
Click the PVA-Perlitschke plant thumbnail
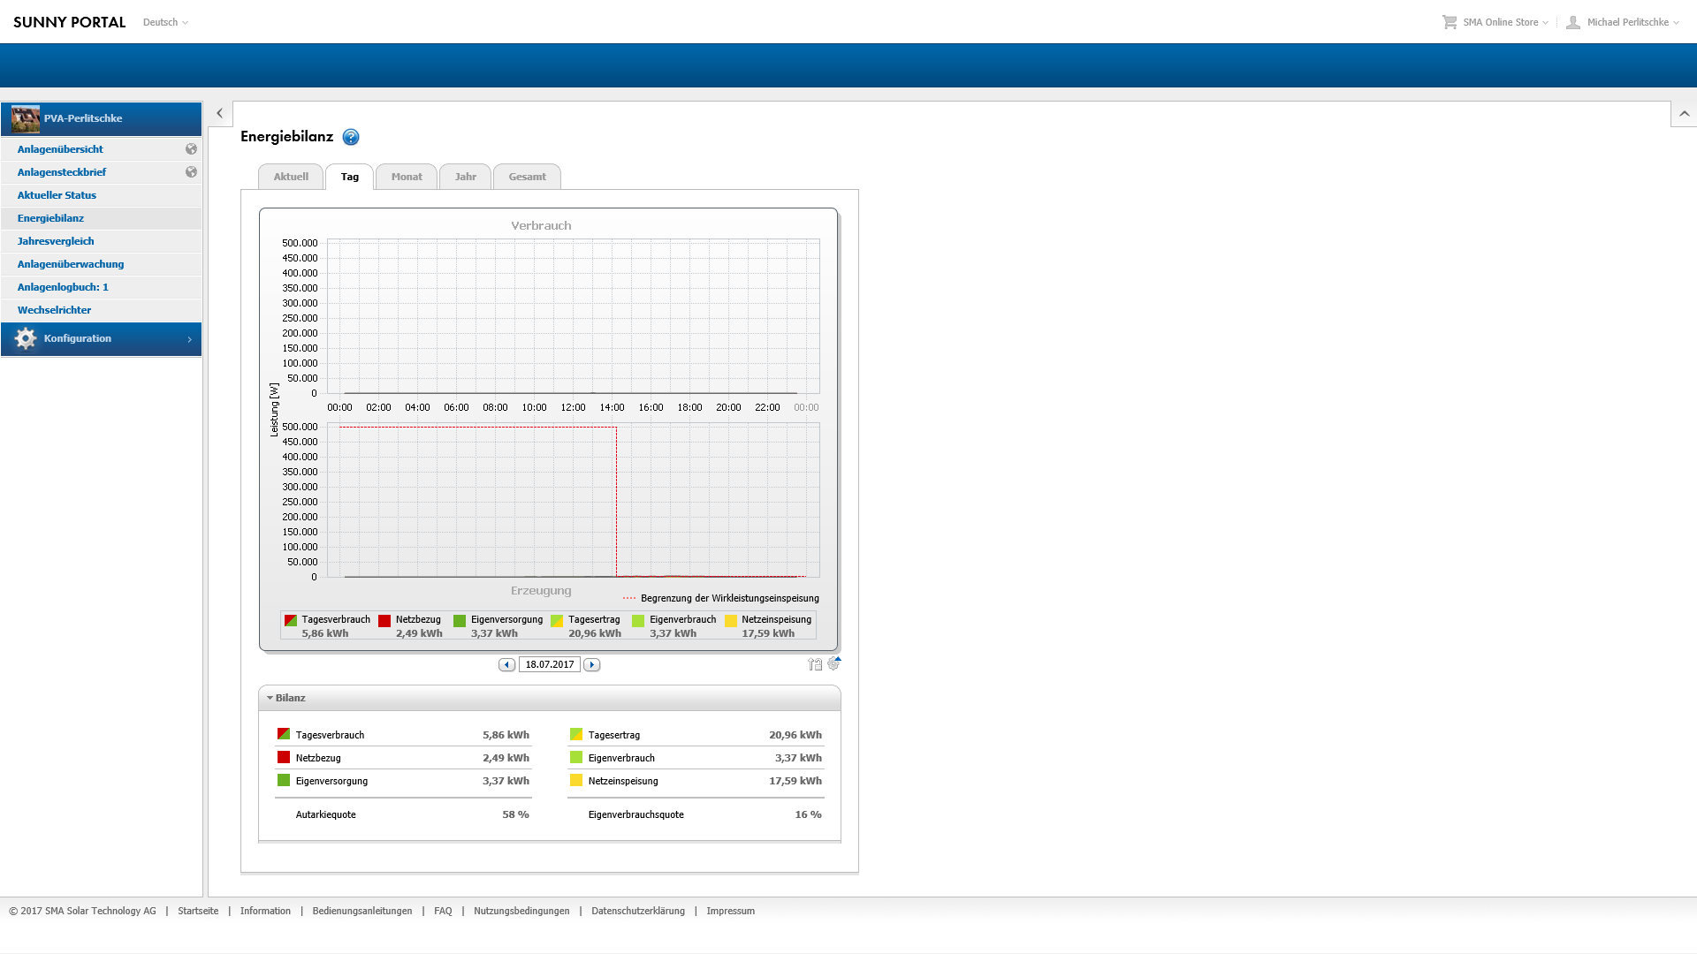pos(26,118)
